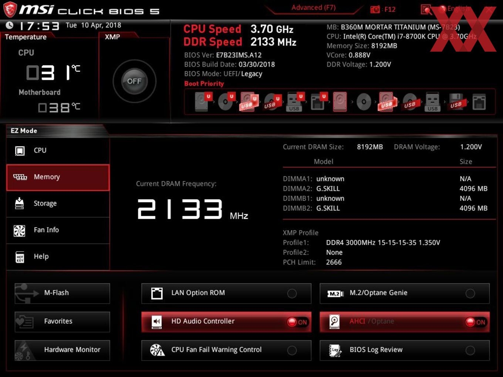Viewport: 503px width, 377px height.
Task: Click the Current DRAM Size 8192MB value
Action: (x=370, y=147)
